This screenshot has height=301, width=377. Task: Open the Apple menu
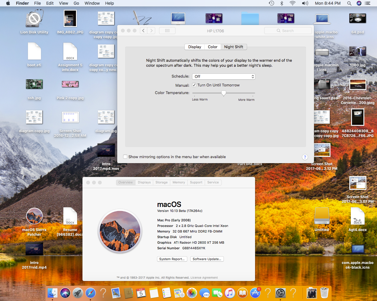pos(8,3)
